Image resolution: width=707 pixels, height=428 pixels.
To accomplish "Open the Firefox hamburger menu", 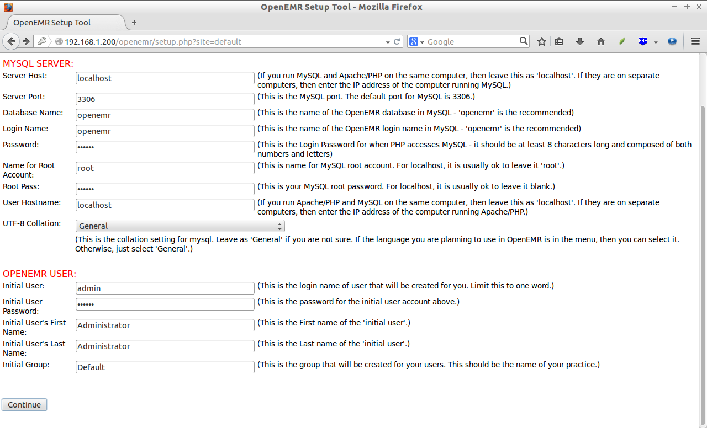I will [695, 41].
